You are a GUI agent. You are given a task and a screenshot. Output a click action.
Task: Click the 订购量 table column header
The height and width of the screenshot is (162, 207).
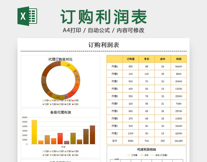[131, 59]
